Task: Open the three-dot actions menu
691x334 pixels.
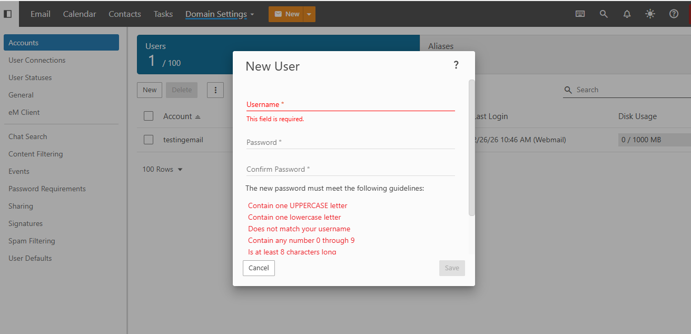Action: (x=215, y=90)
